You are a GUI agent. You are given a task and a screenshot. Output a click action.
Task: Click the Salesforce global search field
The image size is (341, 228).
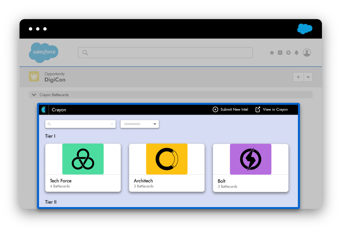(165, 53)
